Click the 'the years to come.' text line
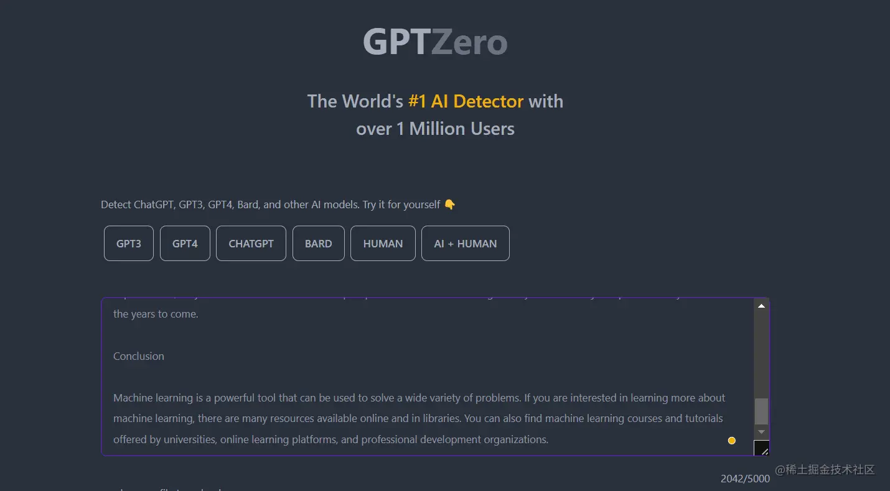890x491 pixels. (x=156, y=314)
